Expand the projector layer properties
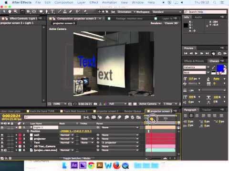The height and width of the screenshot is (171, 229). pyautogui.click(x=16, y=139)
